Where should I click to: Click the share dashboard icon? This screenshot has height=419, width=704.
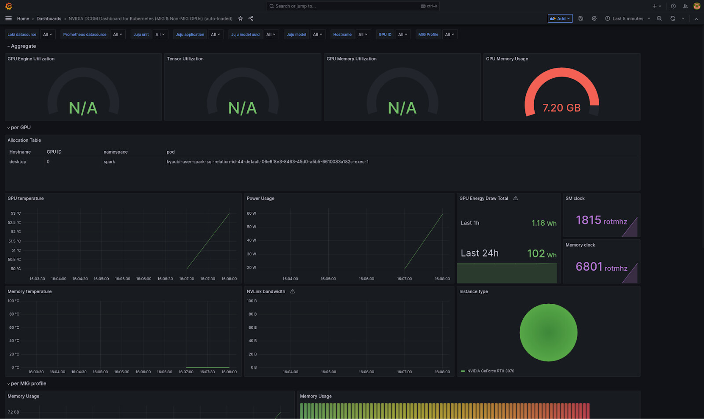pos(251,18)
